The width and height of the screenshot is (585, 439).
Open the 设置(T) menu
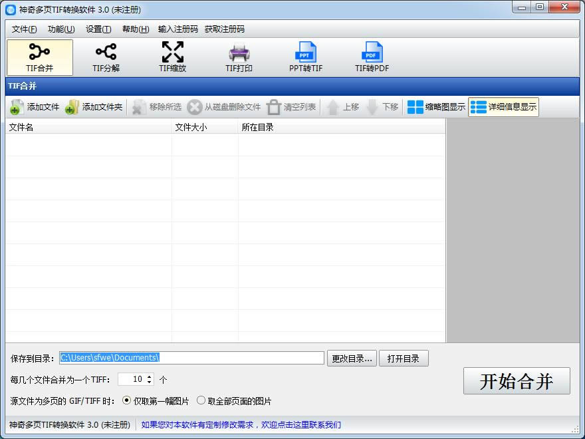coord(98,29)
